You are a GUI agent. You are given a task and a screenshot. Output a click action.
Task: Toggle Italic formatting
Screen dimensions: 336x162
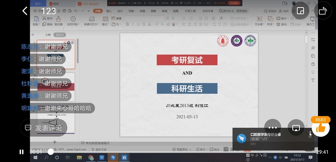pos(133,24)
